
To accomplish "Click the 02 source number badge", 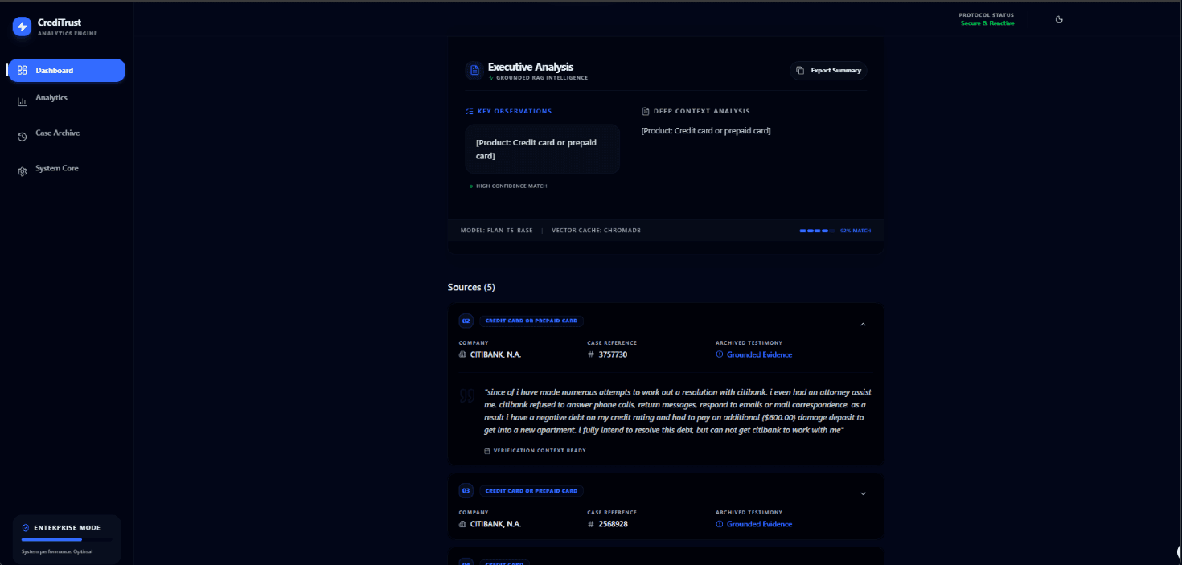I will (x=466, y=321).
